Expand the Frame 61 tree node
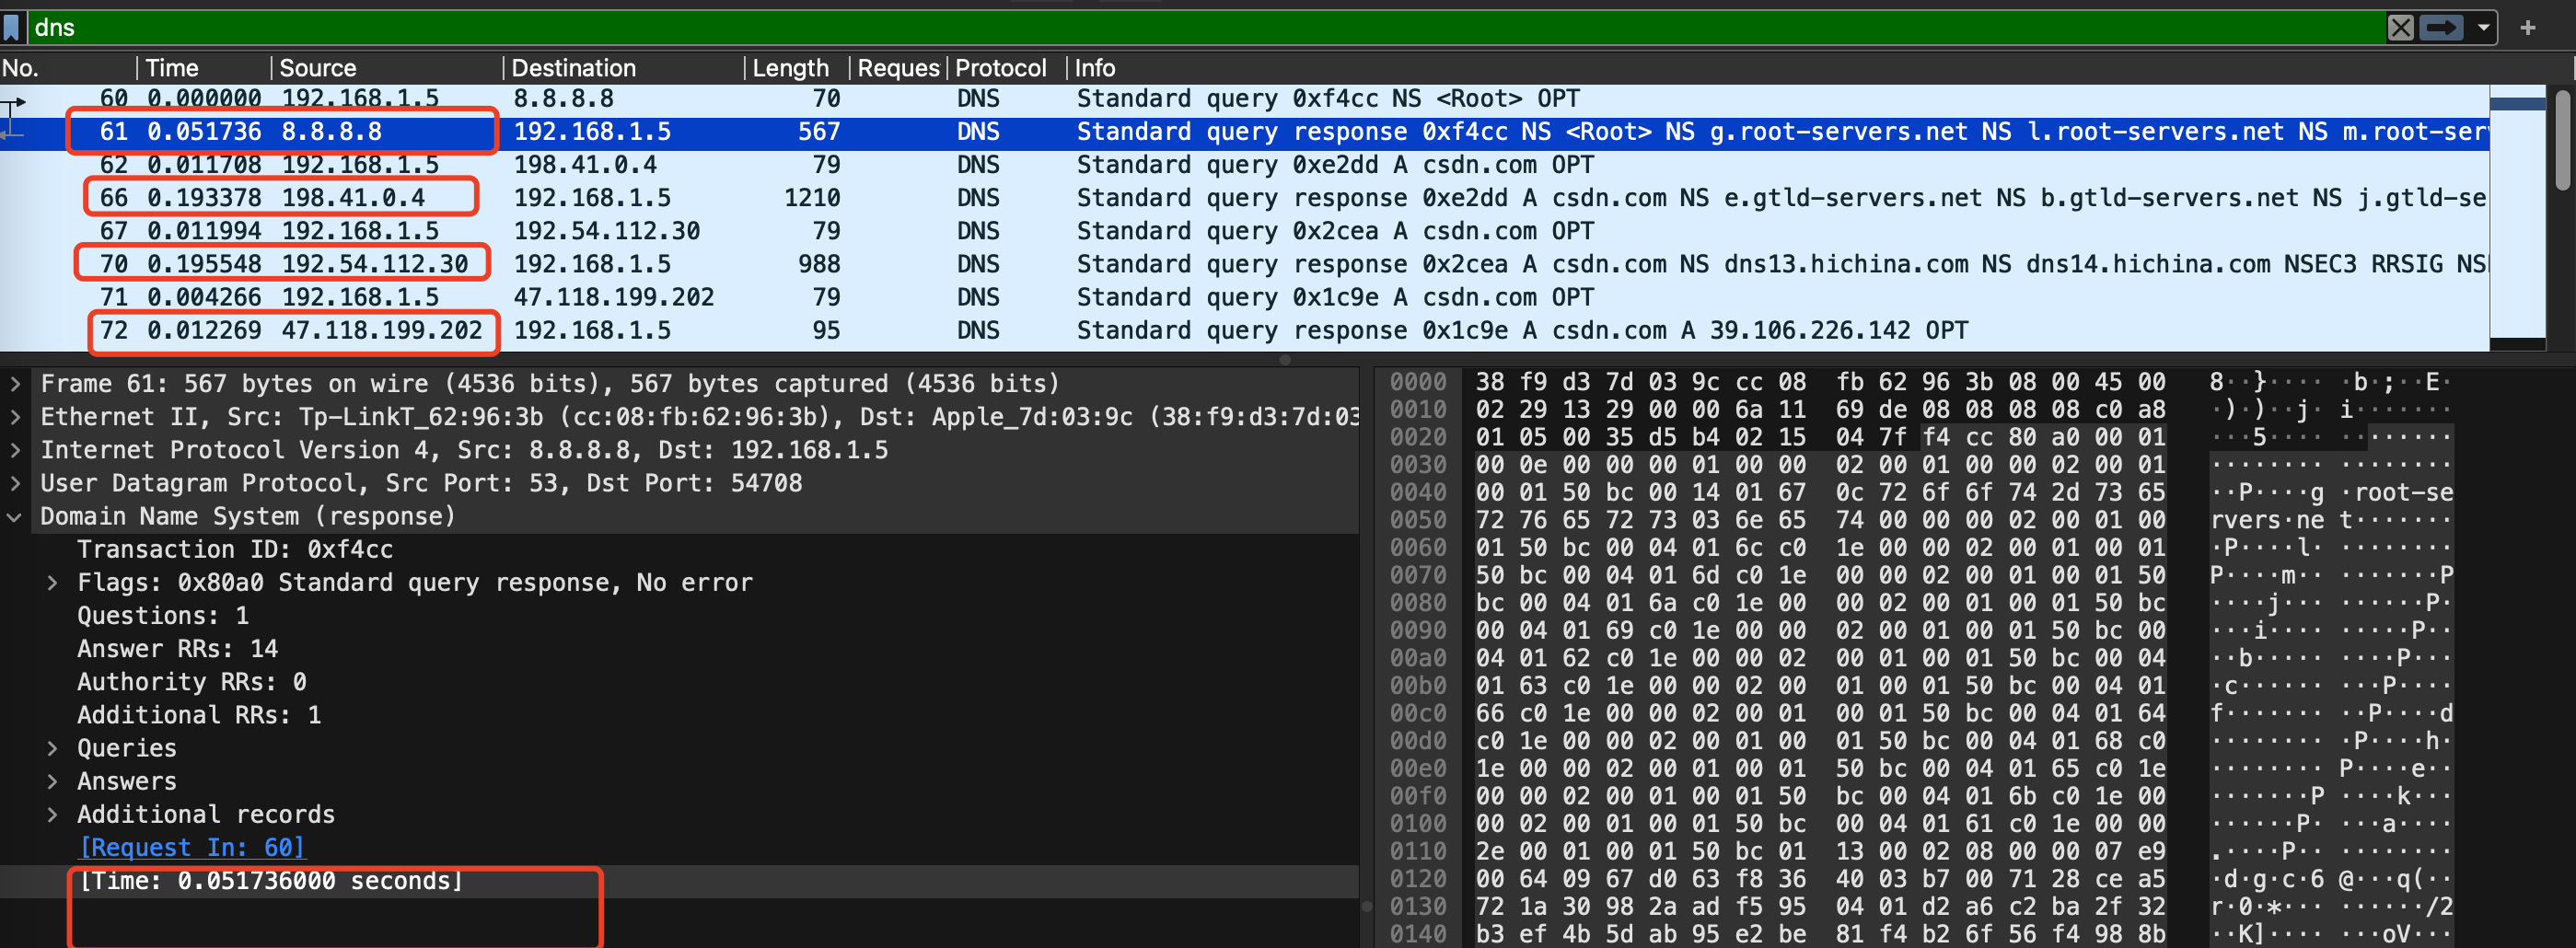The image size is (2576, 948). (15, 384)
